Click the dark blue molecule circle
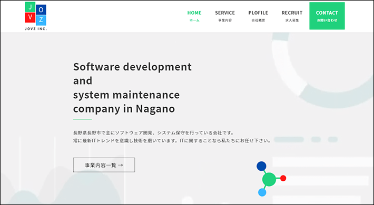374x205 pixels. point(261,166)
